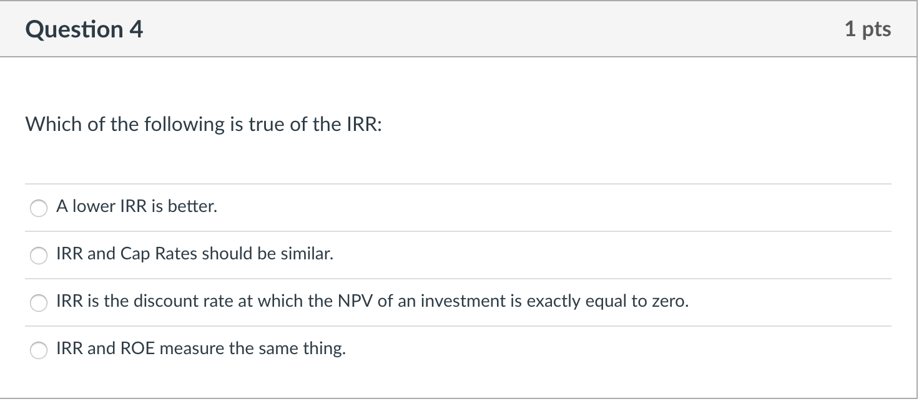Click the 'IRR and Cap Rates should be similar.' label
Viewport: 919px width, 409px height.
tap(195, 254)
